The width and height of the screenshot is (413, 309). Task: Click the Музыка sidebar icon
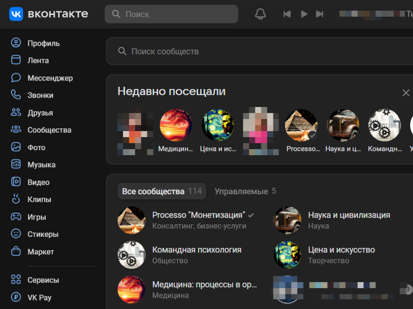(x=16, y=164)
